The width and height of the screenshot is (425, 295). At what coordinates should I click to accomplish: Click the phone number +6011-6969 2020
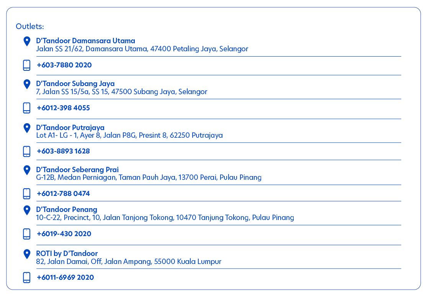pos(65,277)
